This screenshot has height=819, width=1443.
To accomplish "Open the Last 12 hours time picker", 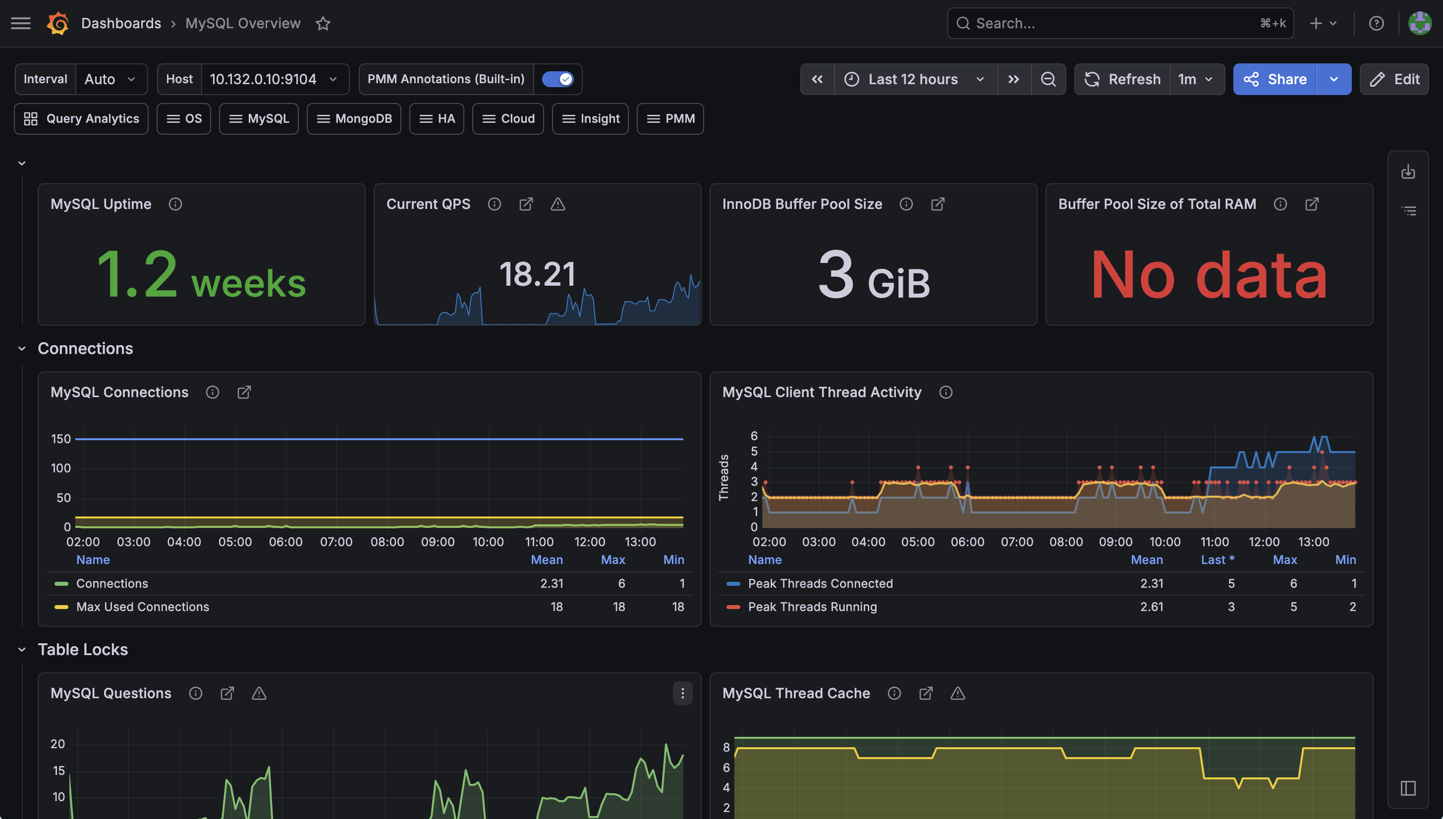I will click(915, 79).
